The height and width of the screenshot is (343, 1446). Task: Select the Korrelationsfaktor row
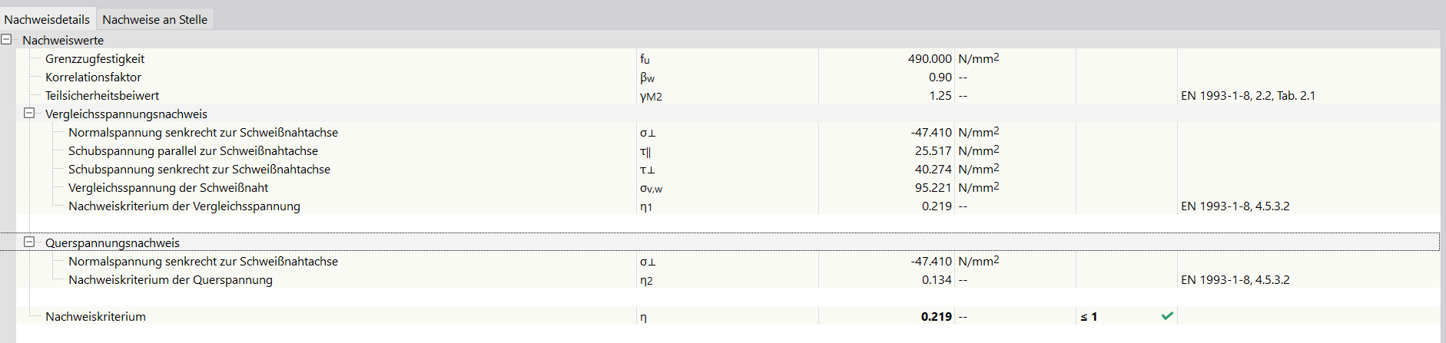point(93,78)
